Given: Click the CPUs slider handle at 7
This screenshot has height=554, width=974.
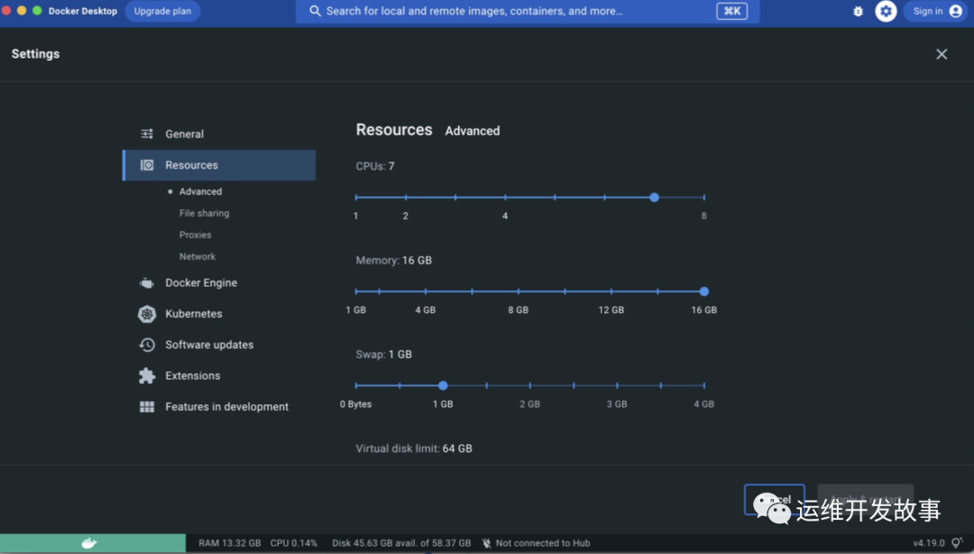Looking at the screenshot, I should (654, 197).
